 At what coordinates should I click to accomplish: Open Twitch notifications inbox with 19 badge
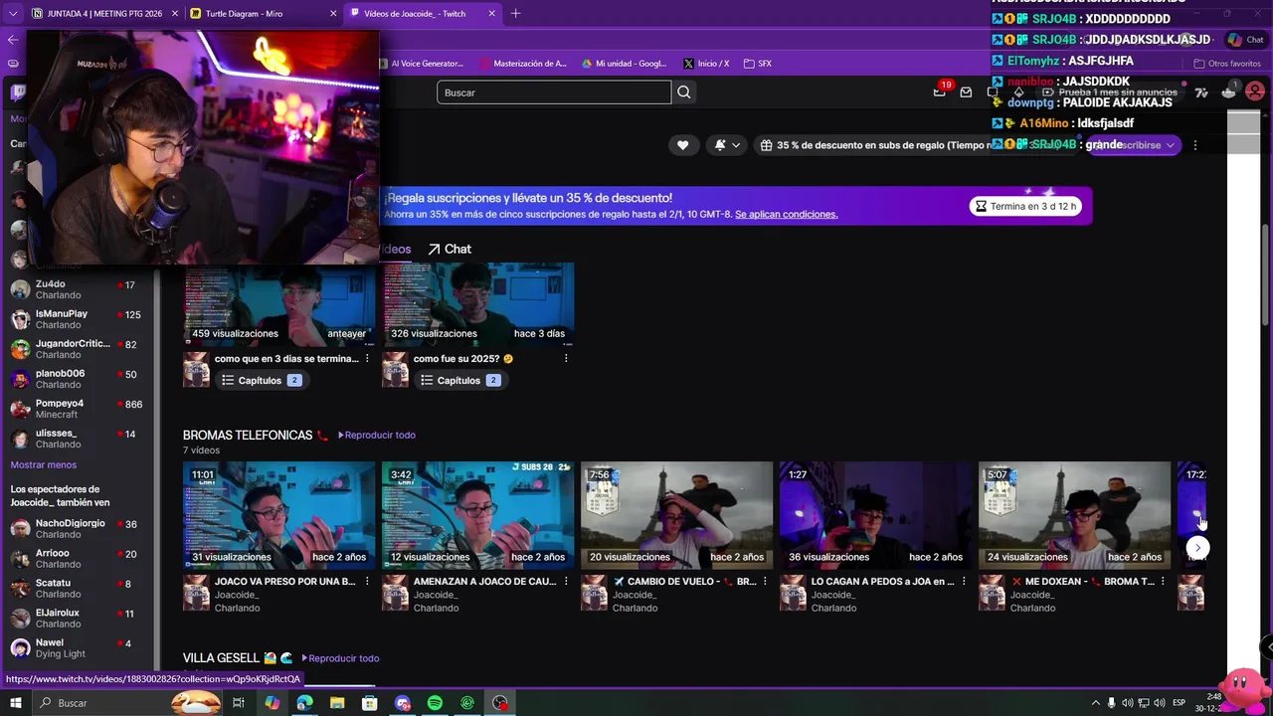tap(939, 91)
